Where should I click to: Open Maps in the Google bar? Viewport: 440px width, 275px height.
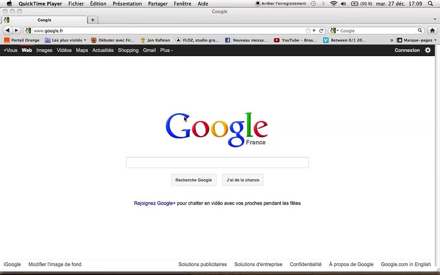tap(82, 50)
